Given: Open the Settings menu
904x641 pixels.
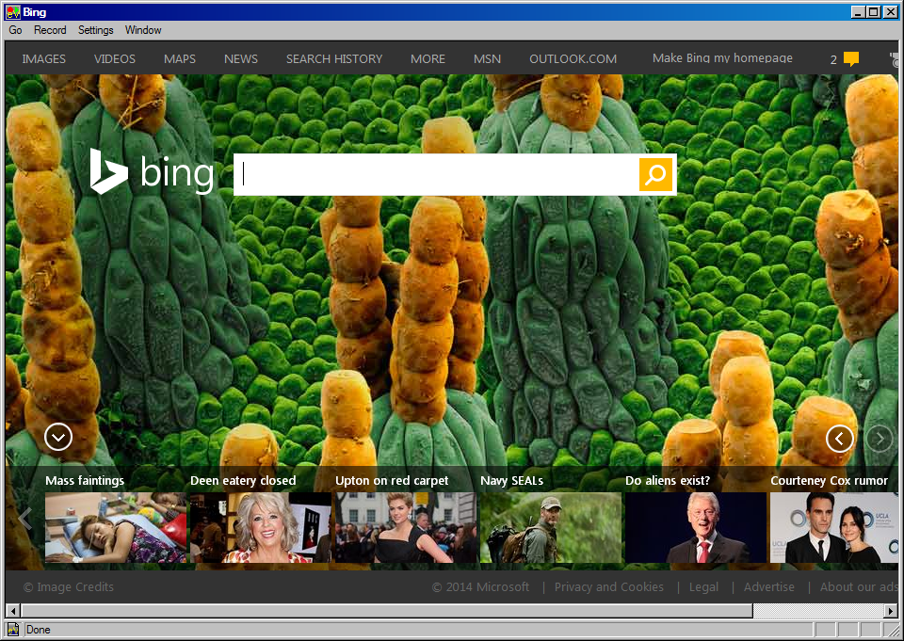Looking at the screenshot, I should pyautogui.click(x=95, y=30).
